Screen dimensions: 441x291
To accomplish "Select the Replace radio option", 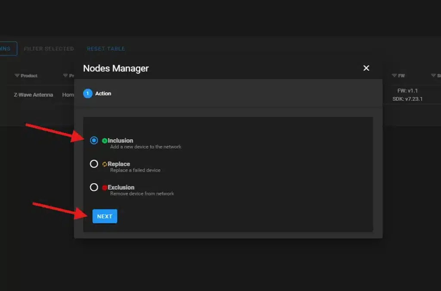I will coord(94,164).
